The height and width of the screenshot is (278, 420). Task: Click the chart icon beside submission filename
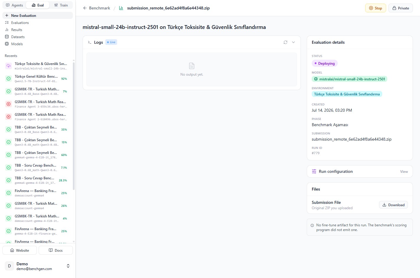tap(121, 8)
